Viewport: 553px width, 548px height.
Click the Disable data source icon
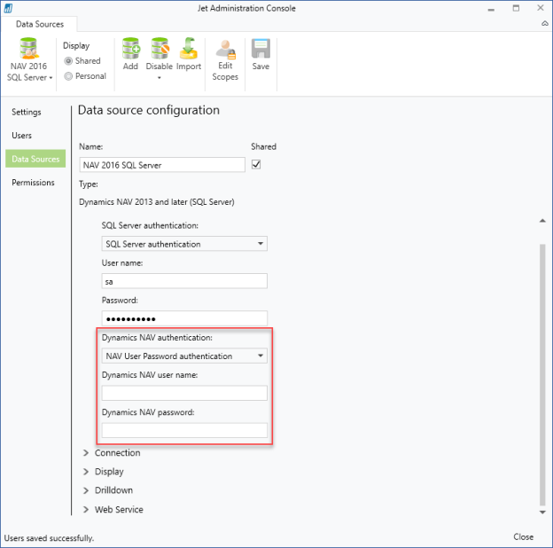tap(160, 48)
